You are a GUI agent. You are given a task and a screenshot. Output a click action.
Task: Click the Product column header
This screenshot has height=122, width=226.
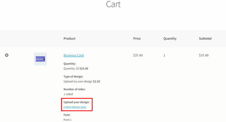click(x=69, y=39)
